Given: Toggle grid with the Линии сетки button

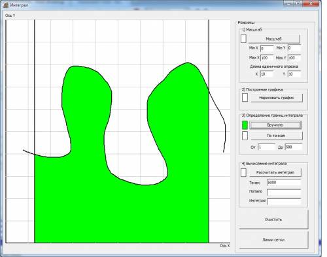Looking at the screenshot, I should pos(273,240).
